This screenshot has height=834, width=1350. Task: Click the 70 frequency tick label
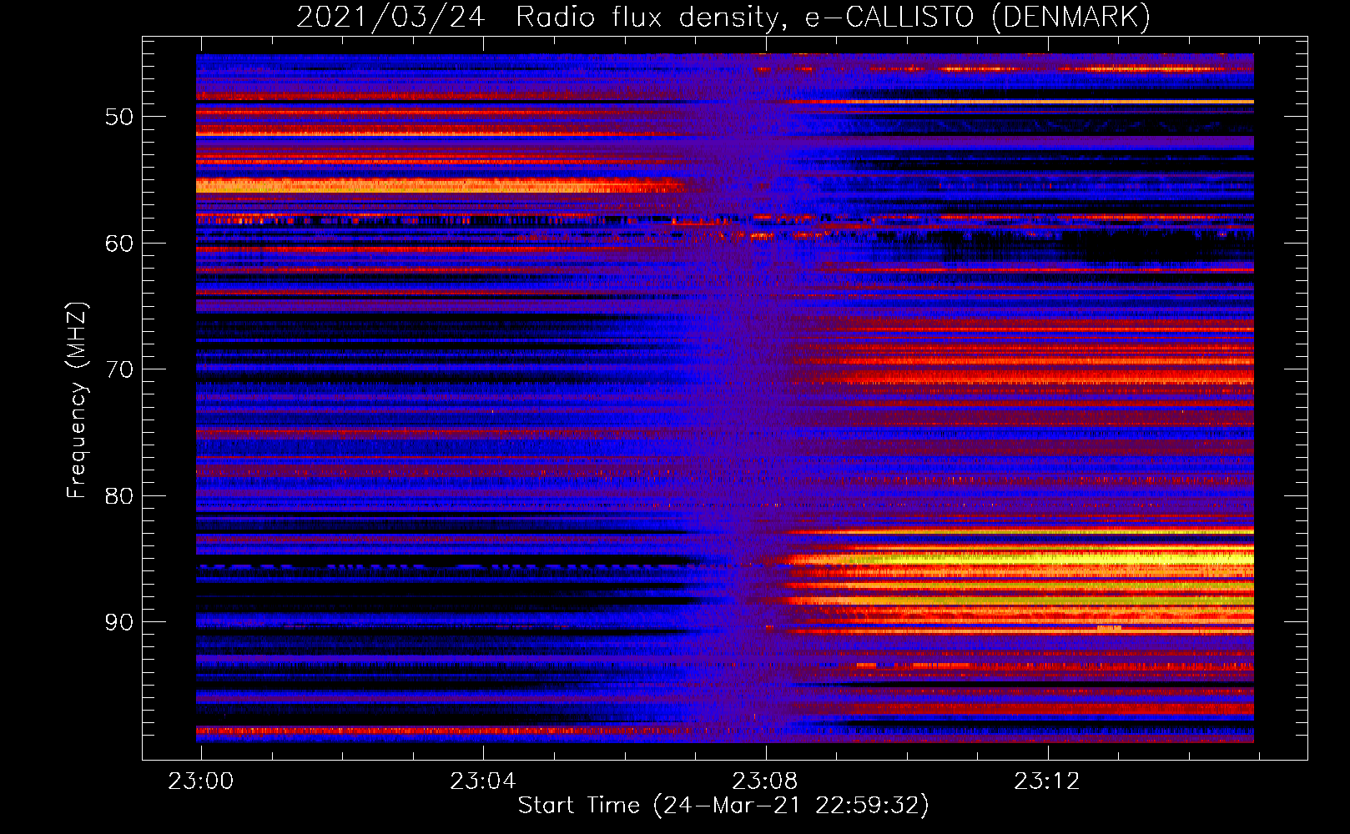pos(118,369)
